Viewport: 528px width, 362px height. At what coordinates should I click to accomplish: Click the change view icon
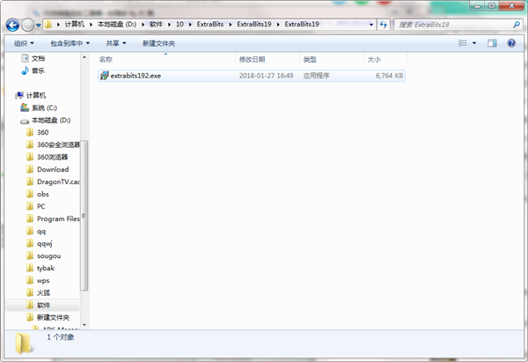463,43
